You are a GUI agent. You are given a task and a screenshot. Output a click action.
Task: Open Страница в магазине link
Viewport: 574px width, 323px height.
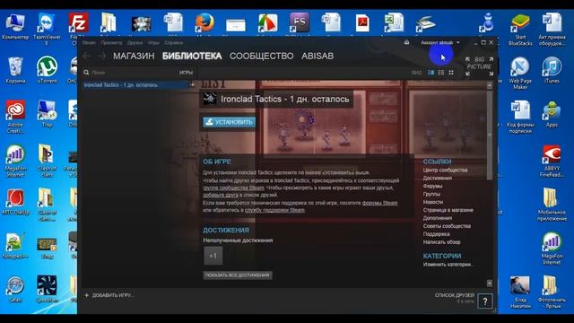pos(448,210)
